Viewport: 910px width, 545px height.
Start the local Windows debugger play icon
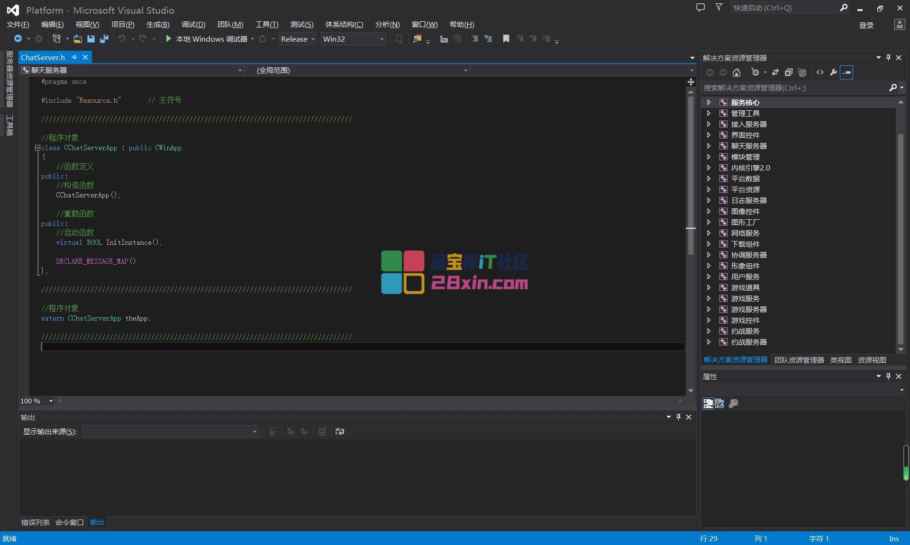[x=168, y=39]
